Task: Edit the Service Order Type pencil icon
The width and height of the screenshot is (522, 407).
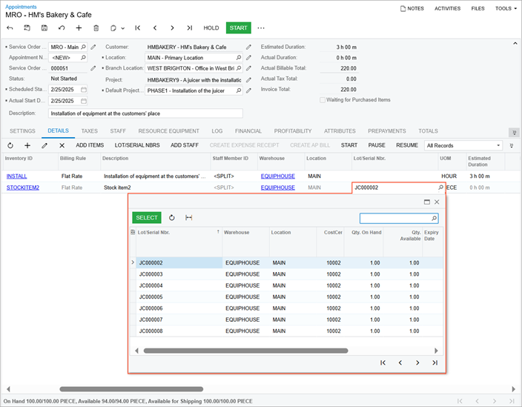Action: tap(93, 47)
